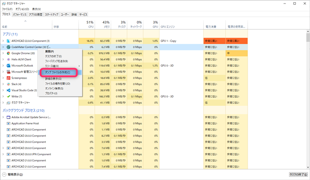Choose タスクの終了 in the context menu
Image resolution: width=310 pixels, height=180 pixels.
54,56
